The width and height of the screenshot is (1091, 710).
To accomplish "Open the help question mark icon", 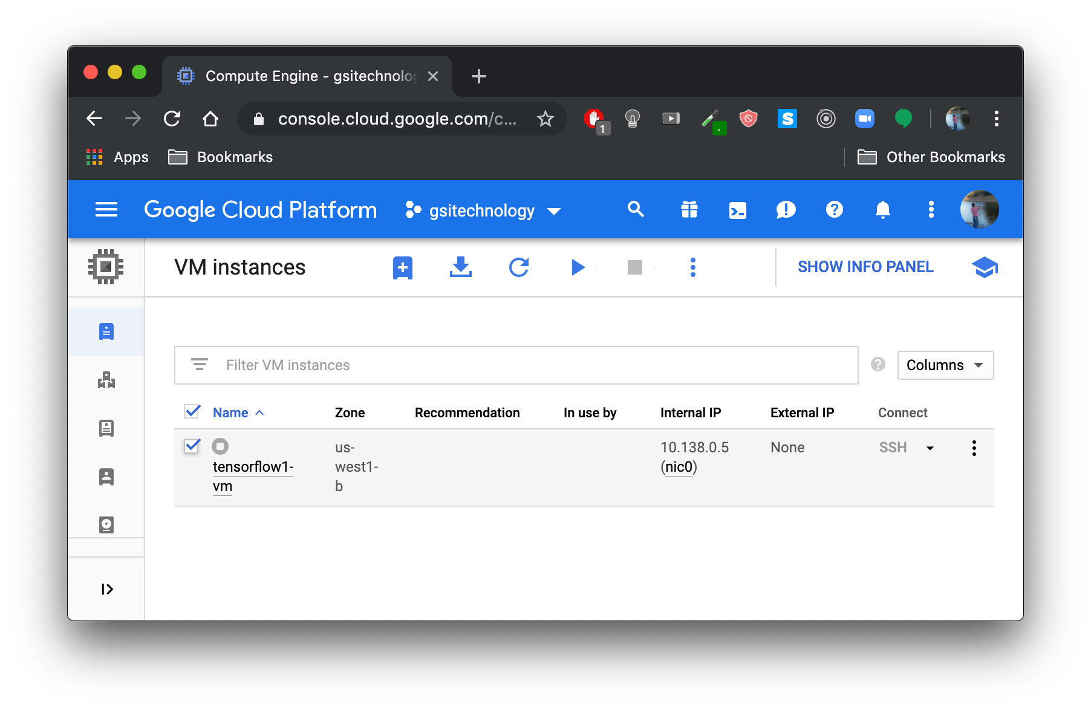I will click(x=835, y=209).
